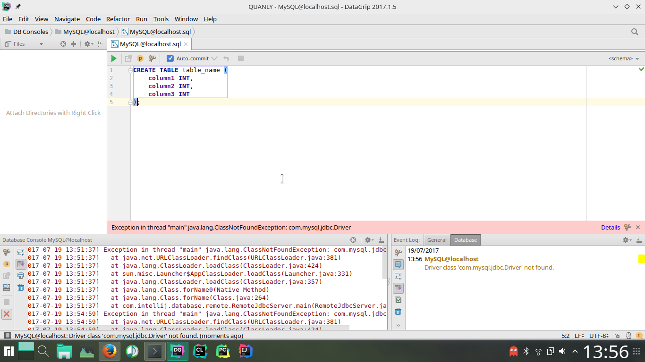
Task: Open console settings wrench in editor toolbar
Action: coord(152,58)
